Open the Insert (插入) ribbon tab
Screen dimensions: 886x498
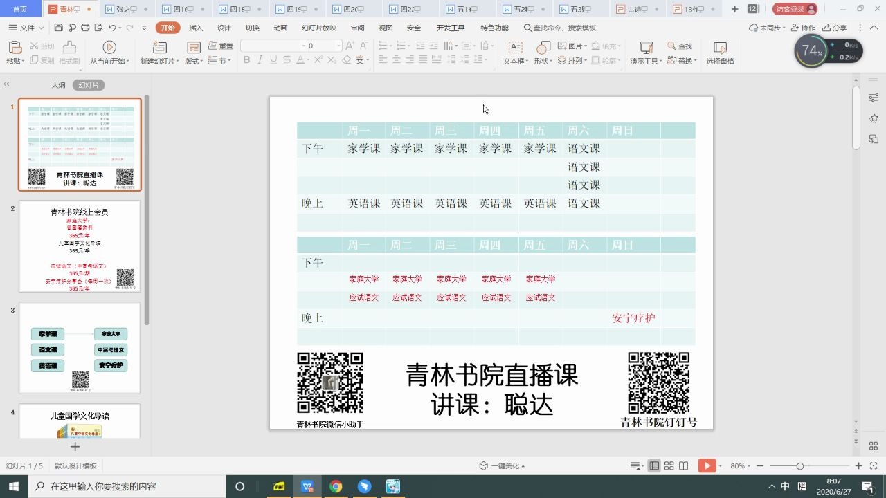(196, 28)
